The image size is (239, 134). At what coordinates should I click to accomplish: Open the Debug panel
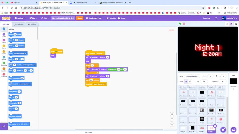pos(121,18)
